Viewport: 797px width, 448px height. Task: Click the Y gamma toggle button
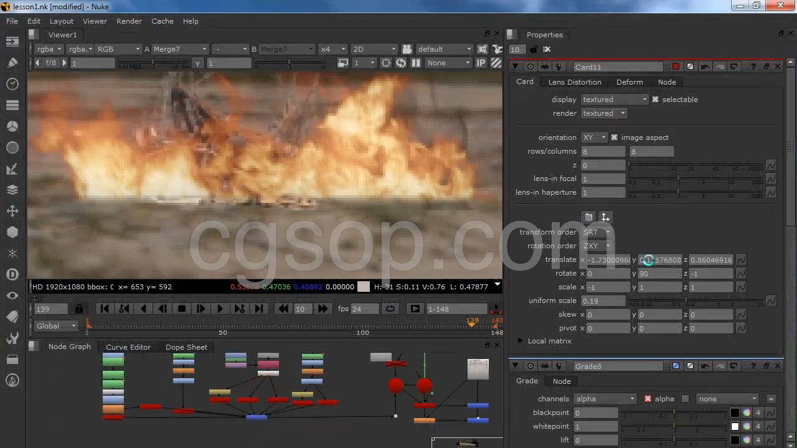(x=197, y=63)
